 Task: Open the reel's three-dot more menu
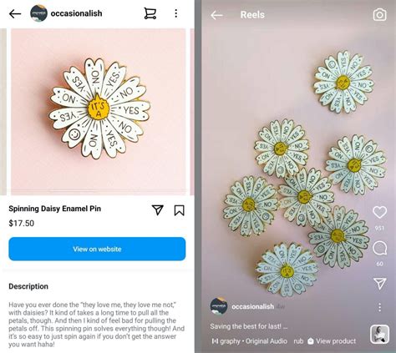coord(379,307)
